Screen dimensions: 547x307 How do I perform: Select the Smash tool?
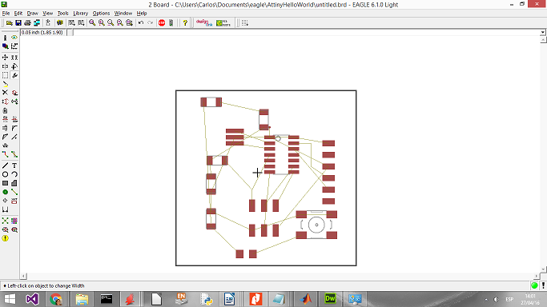6,128
